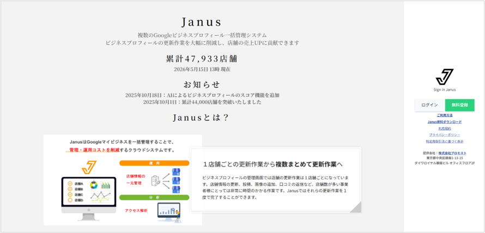Image resolution: width=485 pixels, height=233 pixels.
Task: Open the 特定商取引法に基づく表示 link
Action: tap(445, 141)
